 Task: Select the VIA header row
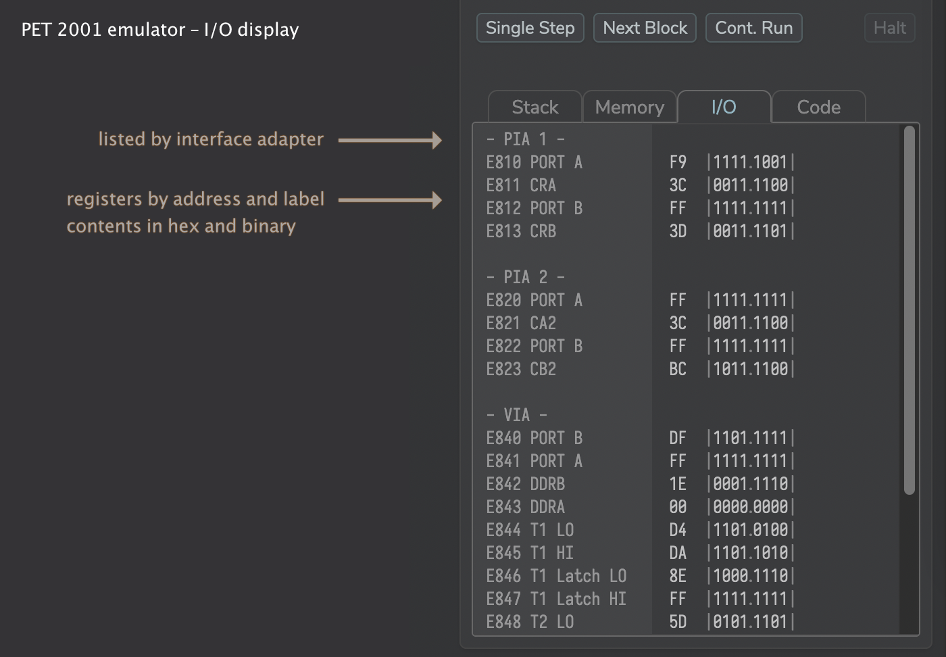tap(687, 415)
